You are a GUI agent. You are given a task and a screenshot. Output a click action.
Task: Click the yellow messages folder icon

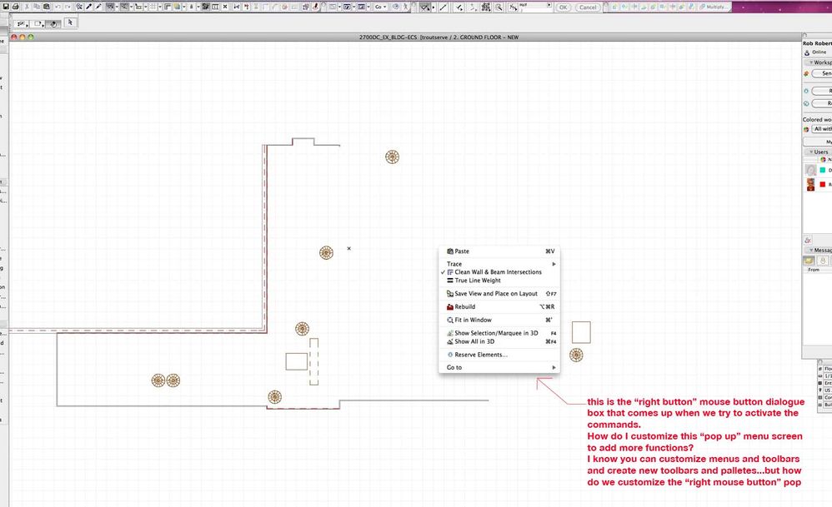[809, 261]
